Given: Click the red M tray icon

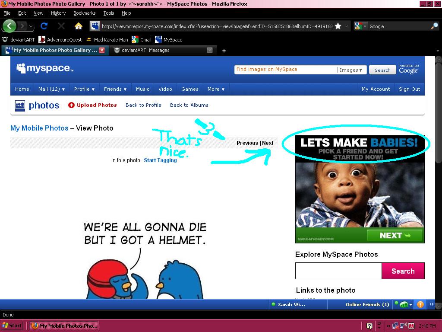Looking at the screenshot, I should (x=411, y=326).
